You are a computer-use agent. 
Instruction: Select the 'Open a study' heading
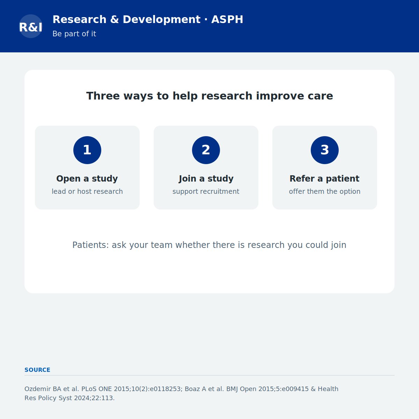pyautogui.click(x=87, y=178)
